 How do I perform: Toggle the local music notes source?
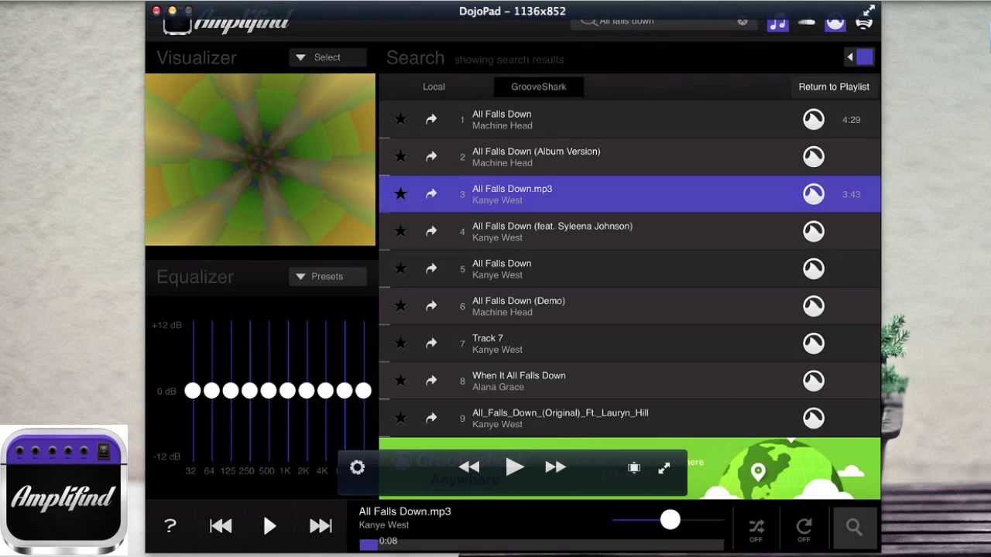coord(777,22)
